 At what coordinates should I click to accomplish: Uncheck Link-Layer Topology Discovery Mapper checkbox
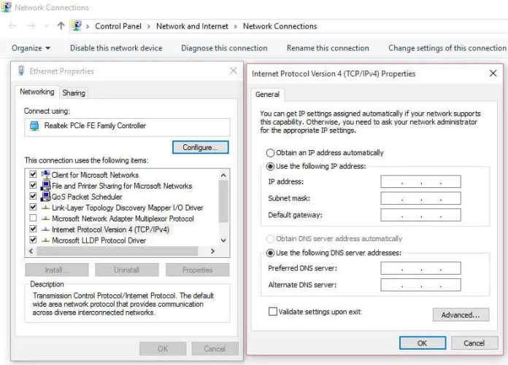pos(33,207)
